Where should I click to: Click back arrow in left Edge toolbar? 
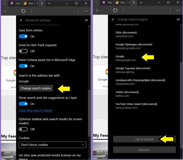point(6,11)
